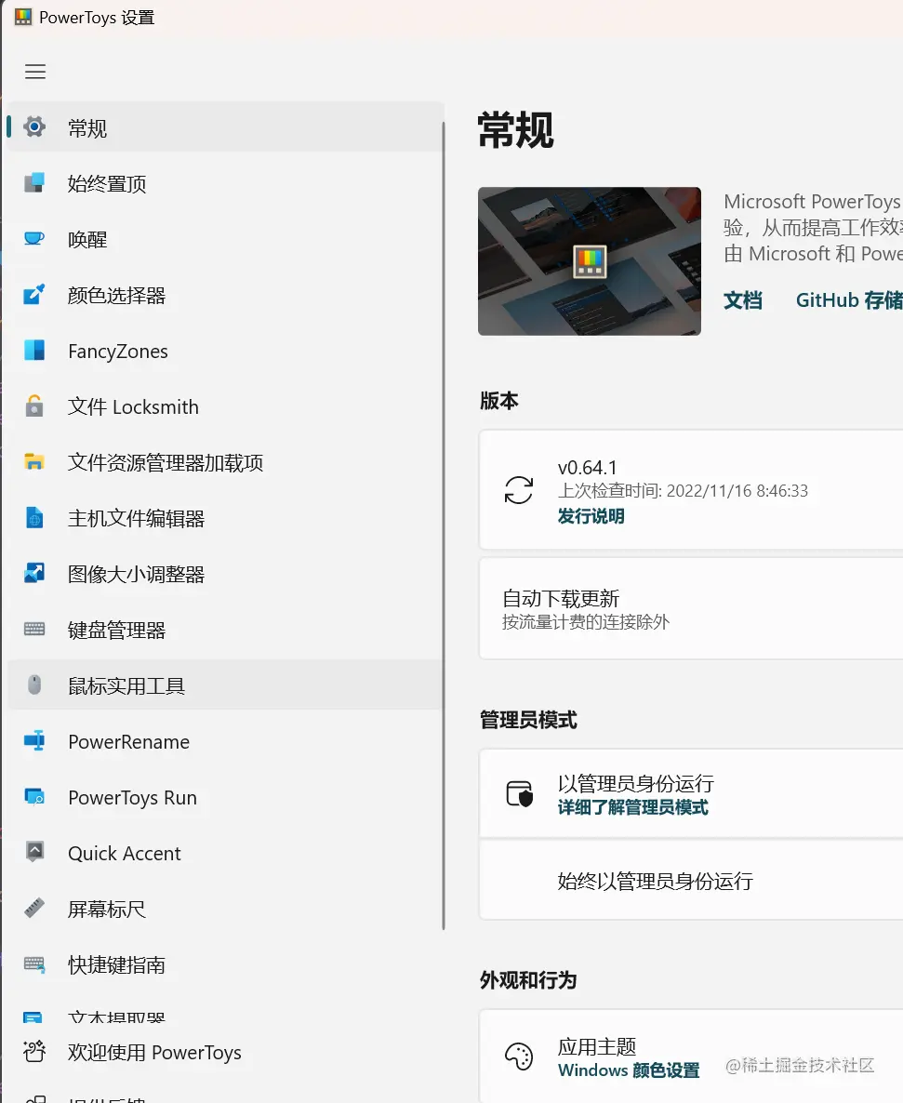Click the PowerToys hero image thumbnail

coord(590,261)
